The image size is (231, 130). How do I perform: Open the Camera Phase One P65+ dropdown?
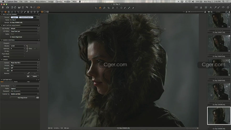pyautogui.click(x=24, y=63)
